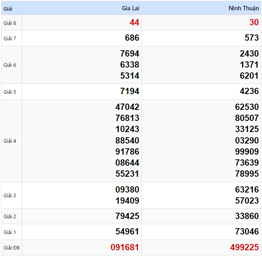Select the number 99909 in Giải 4
The image size is (262, 257).
(247, 152)
